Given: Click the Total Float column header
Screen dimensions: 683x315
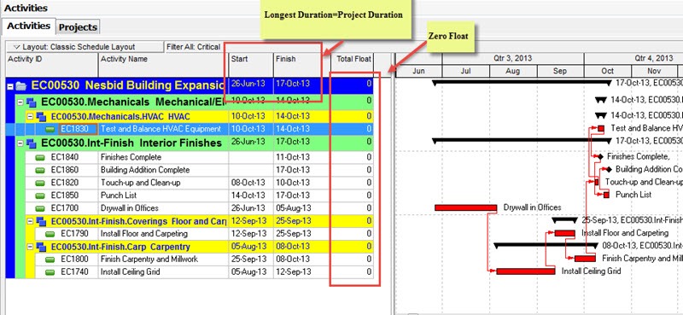Looking at the screenshot, I should 352,65.
